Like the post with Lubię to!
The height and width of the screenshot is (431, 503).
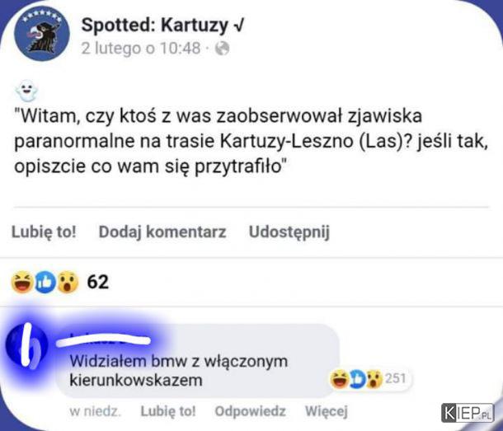pos(44,232)
